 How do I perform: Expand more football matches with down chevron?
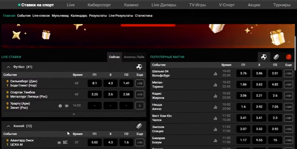[74, 114]
